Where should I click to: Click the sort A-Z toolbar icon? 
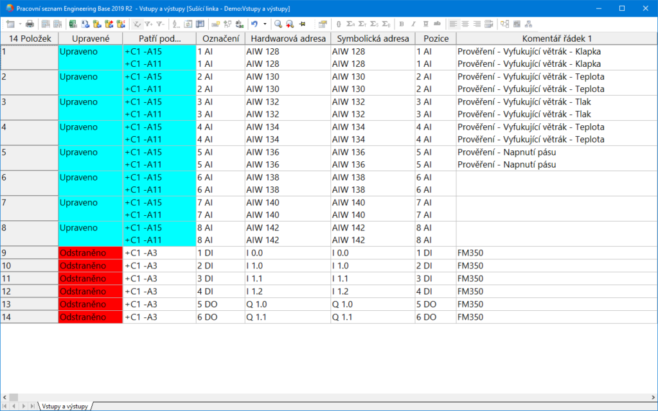point(175,24)
